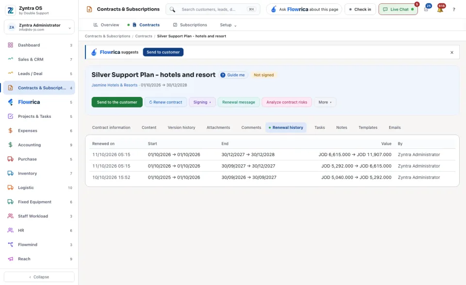Click the search customers input field
This screenshot has width=466, height=285.
(x=213, y=9)
